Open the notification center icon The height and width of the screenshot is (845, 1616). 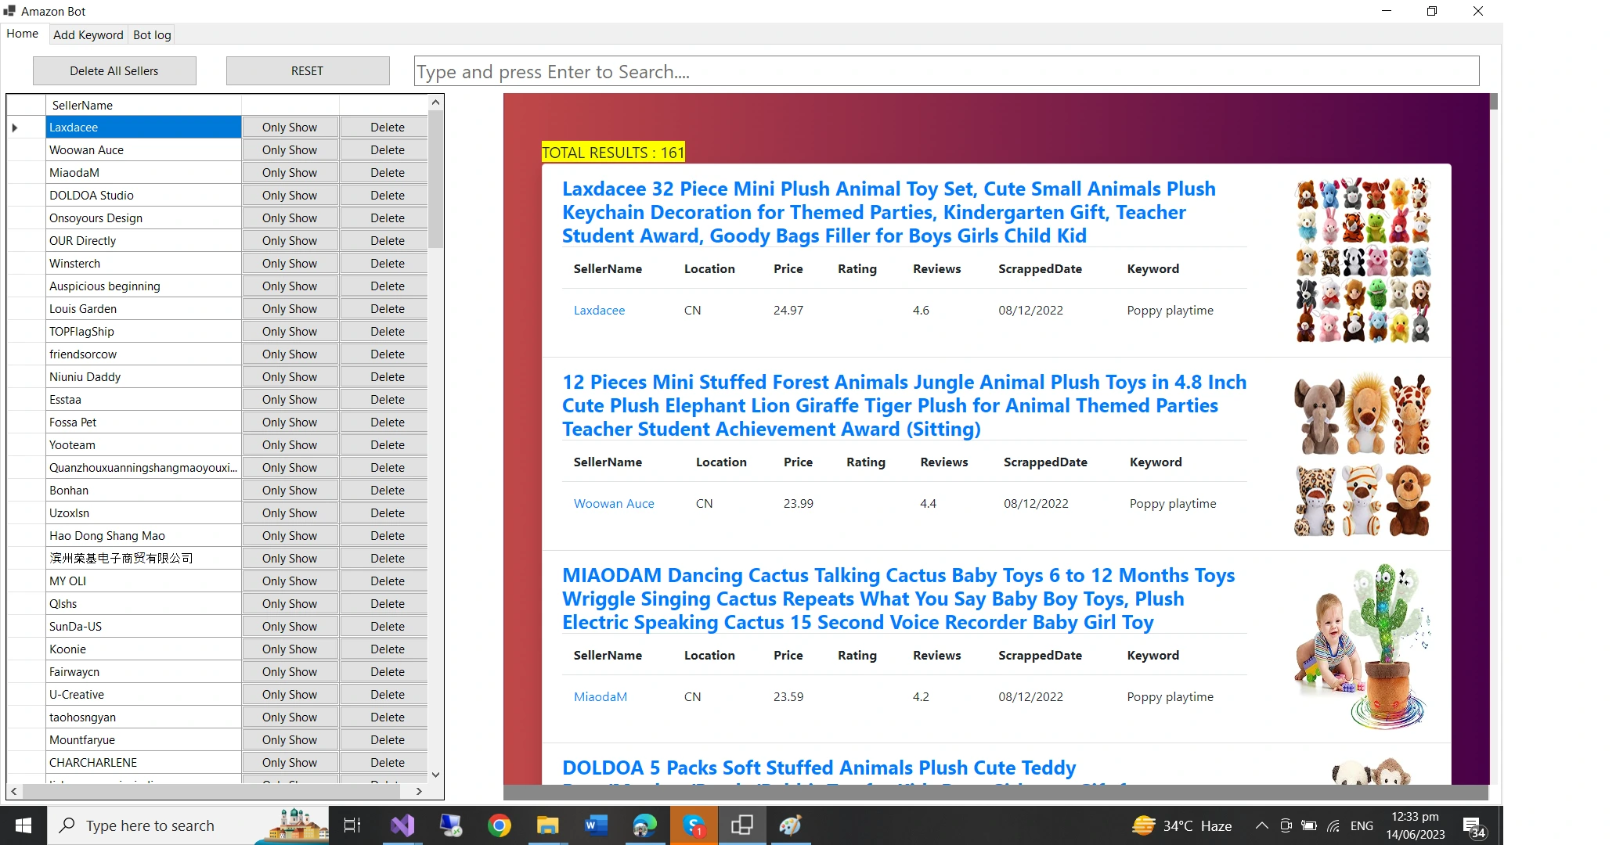pos(1473,826)
